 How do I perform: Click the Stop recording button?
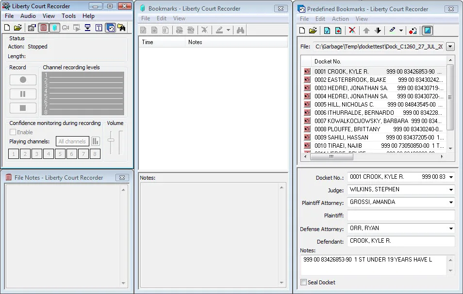(x=23, y=108)
